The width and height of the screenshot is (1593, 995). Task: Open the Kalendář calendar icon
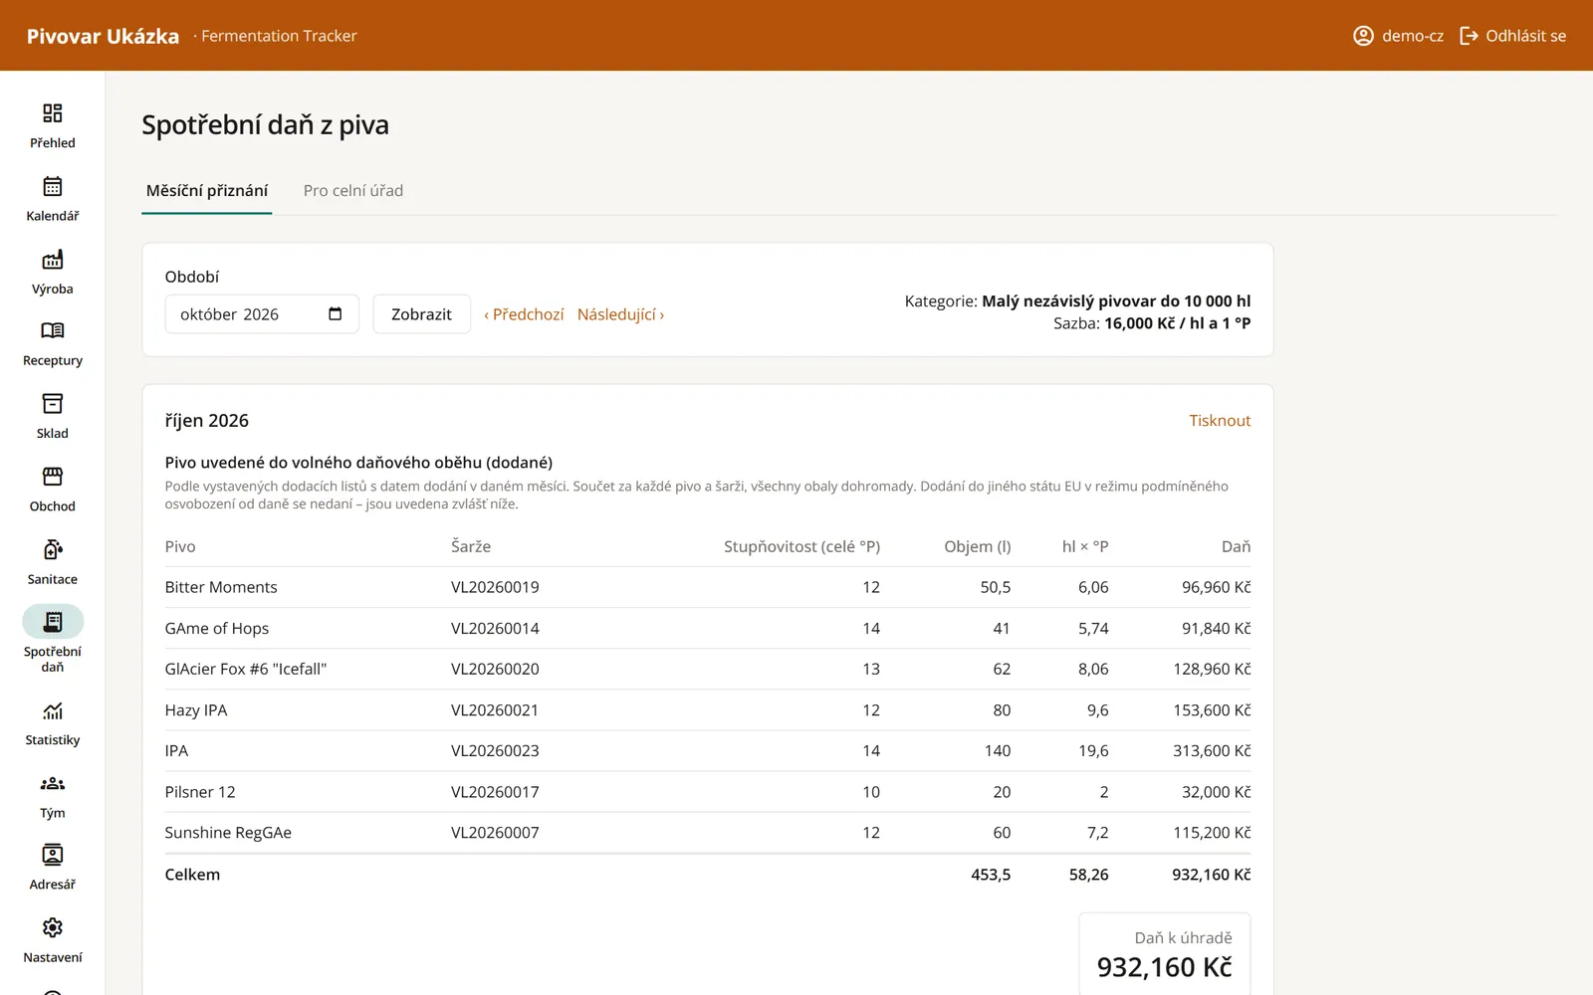[53, 186]
